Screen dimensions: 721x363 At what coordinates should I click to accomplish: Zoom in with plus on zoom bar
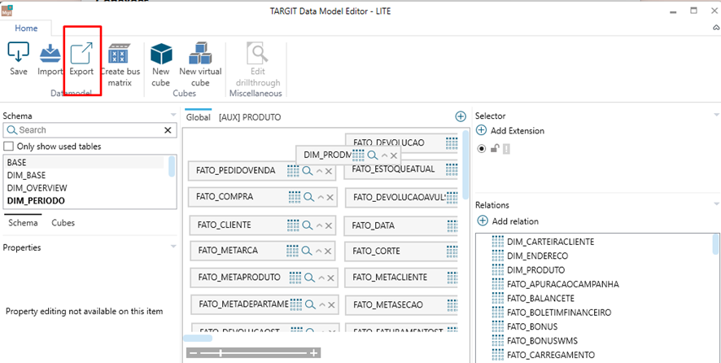[x=314, y=353]
